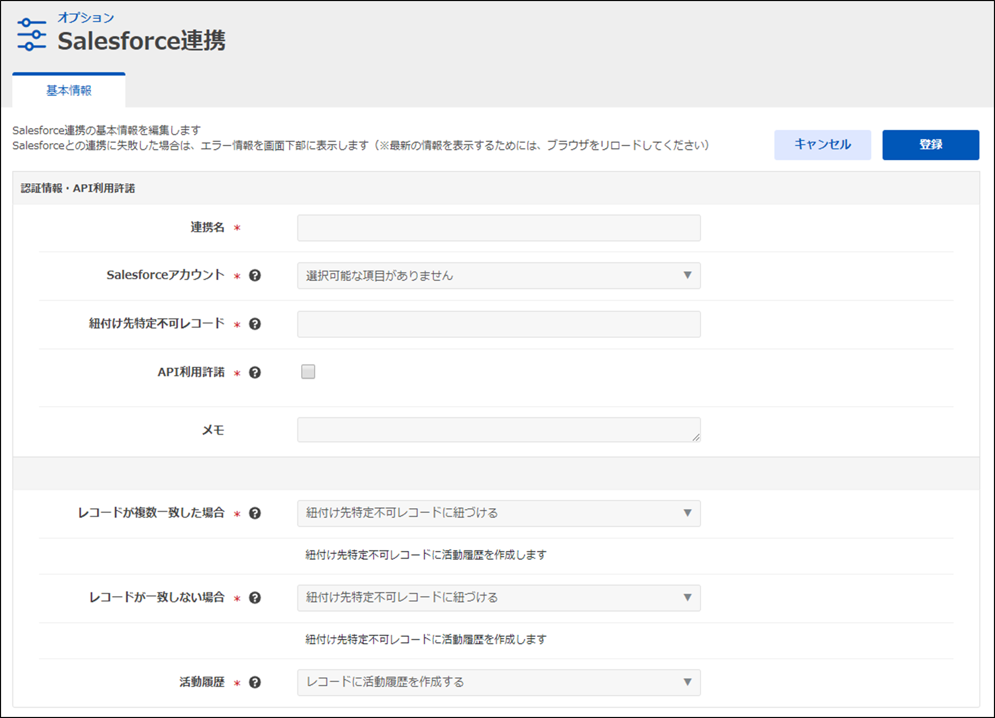Viewport: 995px width, 718px height.
Task: Click the Salesforce連携 page title
Action: point(141,41)
